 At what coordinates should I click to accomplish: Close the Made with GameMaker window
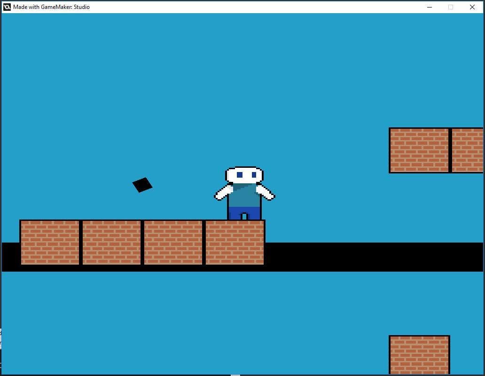(x=472, y=7)
